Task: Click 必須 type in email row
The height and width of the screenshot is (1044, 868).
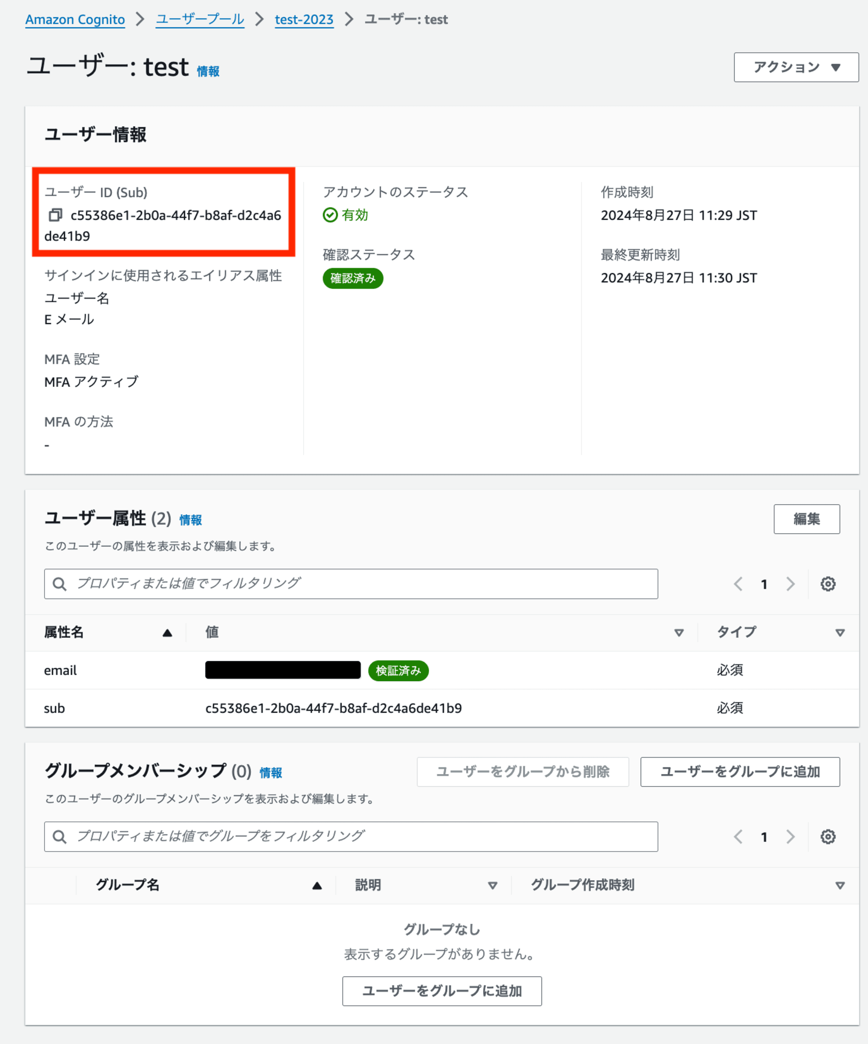Action: tap(730, 670)
